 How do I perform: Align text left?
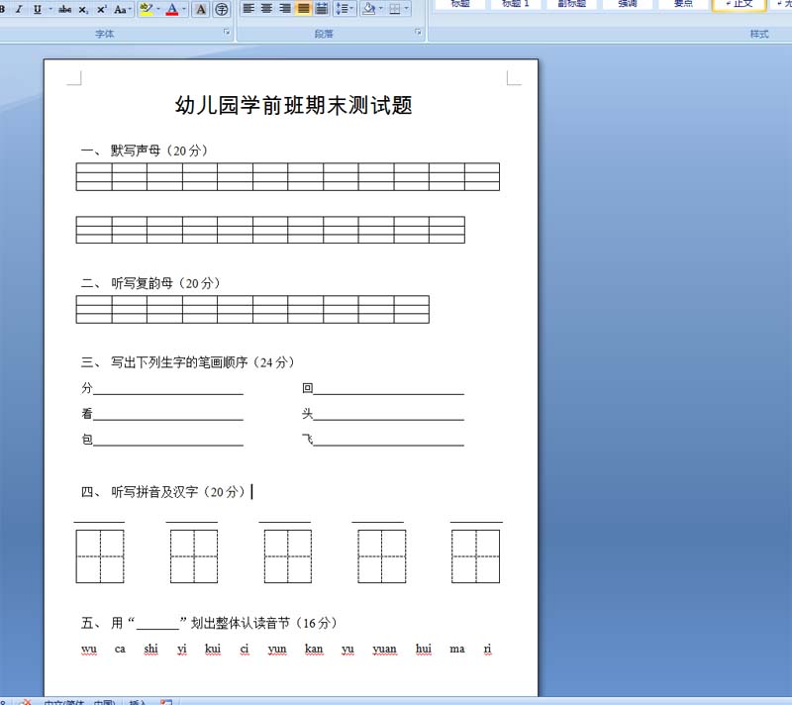(248, 9)
